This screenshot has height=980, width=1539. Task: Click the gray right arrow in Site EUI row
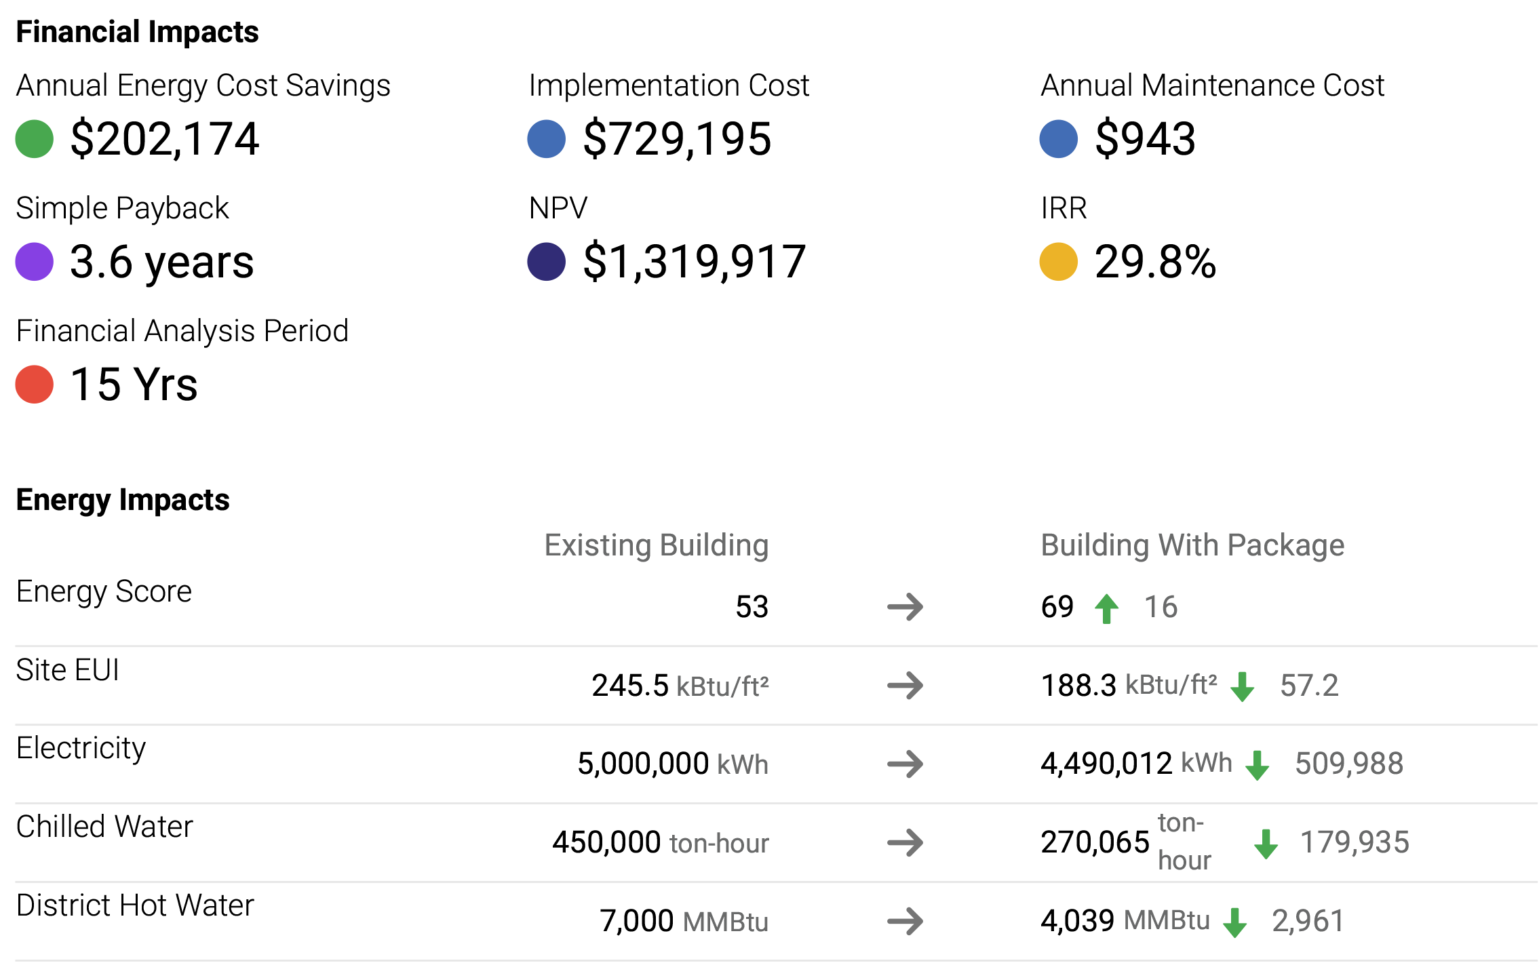pyautogui.click(x=905, y=686)
